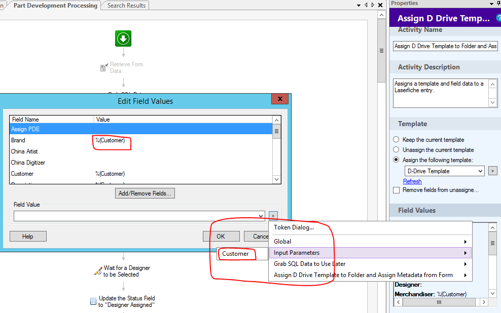Collapse the Template section header

(445, 124)
